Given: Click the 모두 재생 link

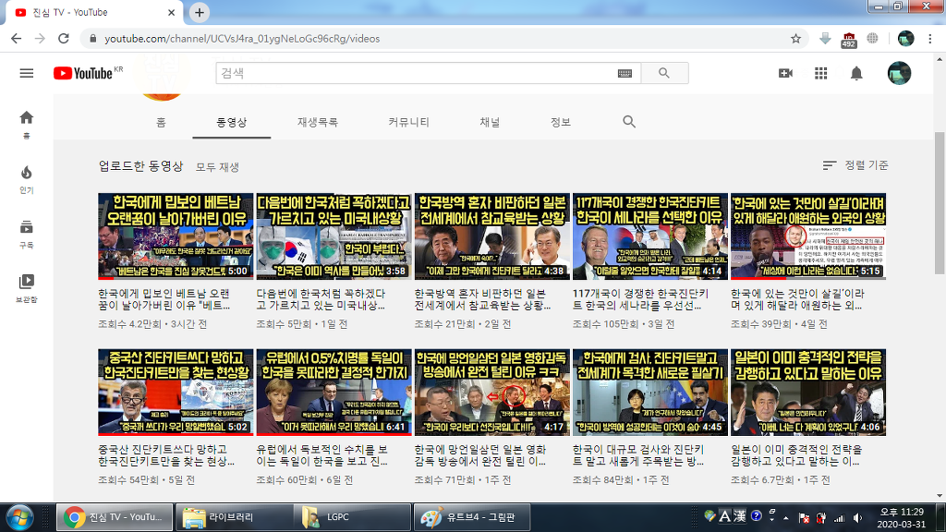Looking at the screenshot, I should [x=217, y=167].
